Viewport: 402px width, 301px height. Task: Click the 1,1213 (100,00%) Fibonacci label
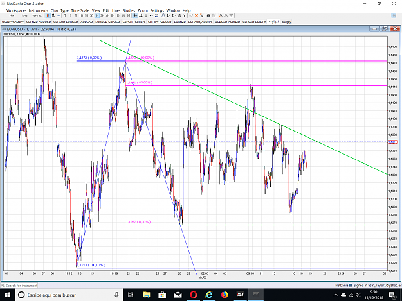(91, 265)
